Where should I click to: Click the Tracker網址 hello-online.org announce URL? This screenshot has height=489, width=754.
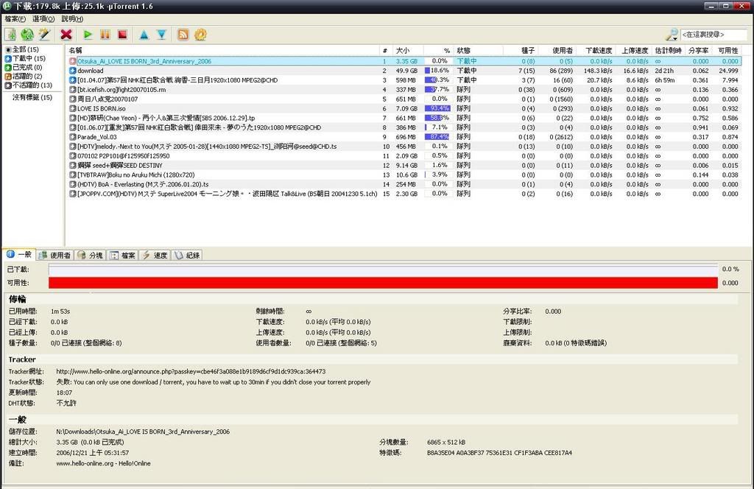[x=191, y=371]
